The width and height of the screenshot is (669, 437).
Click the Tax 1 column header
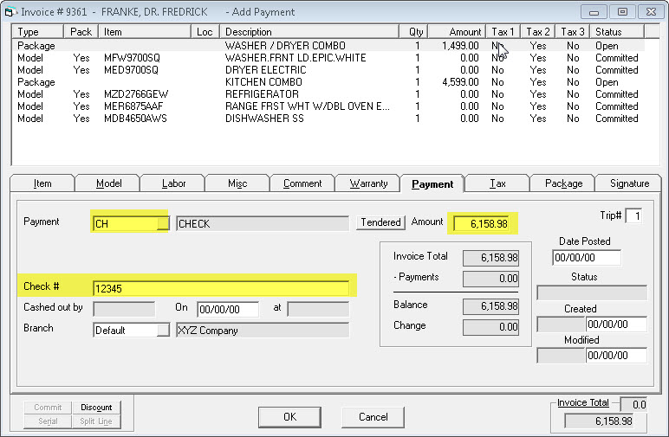(x=503, y=32)
